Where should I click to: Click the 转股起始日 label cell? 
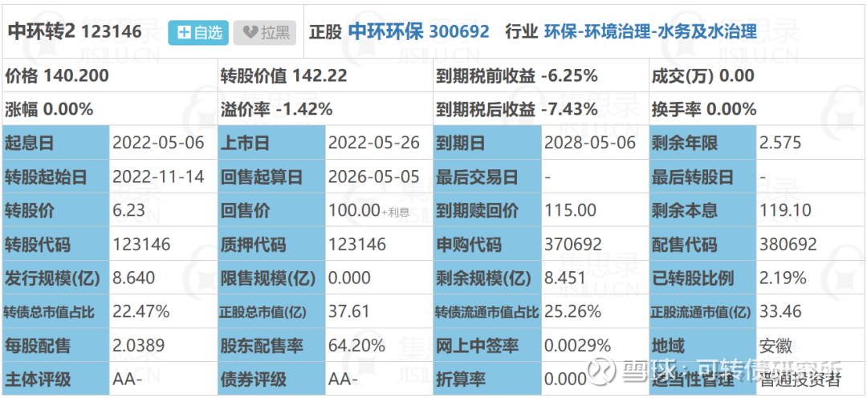[56, 177]
